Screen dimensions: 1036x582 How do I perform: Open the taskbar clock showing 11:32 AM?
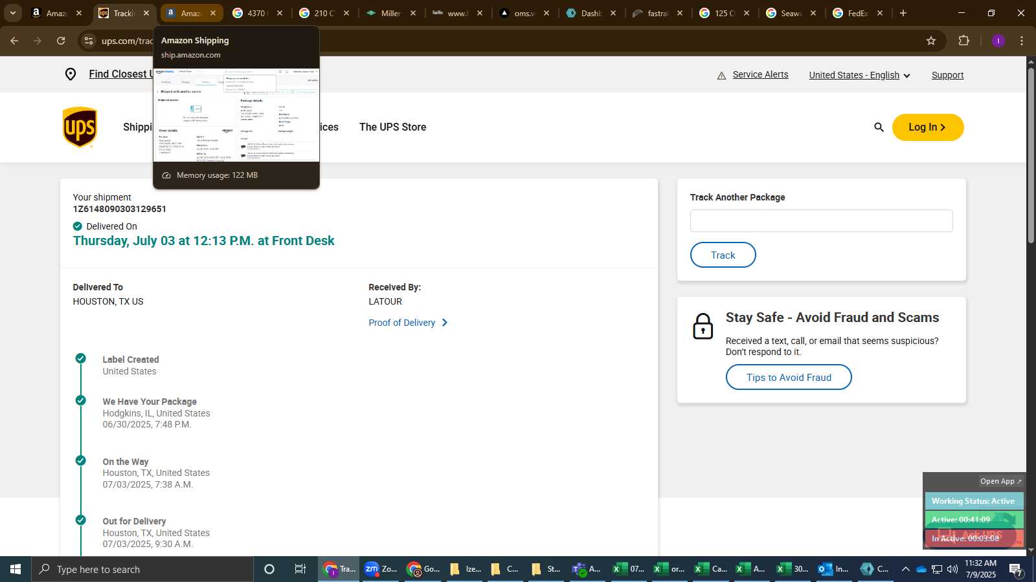(x=981, y=569)
